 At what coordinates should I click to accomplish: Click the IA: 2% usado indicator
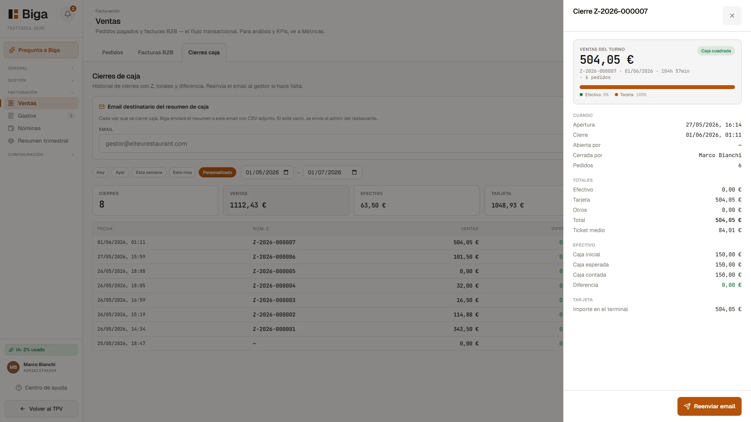point(41,350)
